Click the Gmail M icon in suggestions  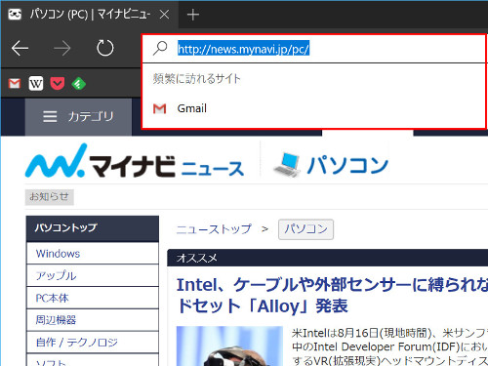pyautogui.click(x=159, y=108)
